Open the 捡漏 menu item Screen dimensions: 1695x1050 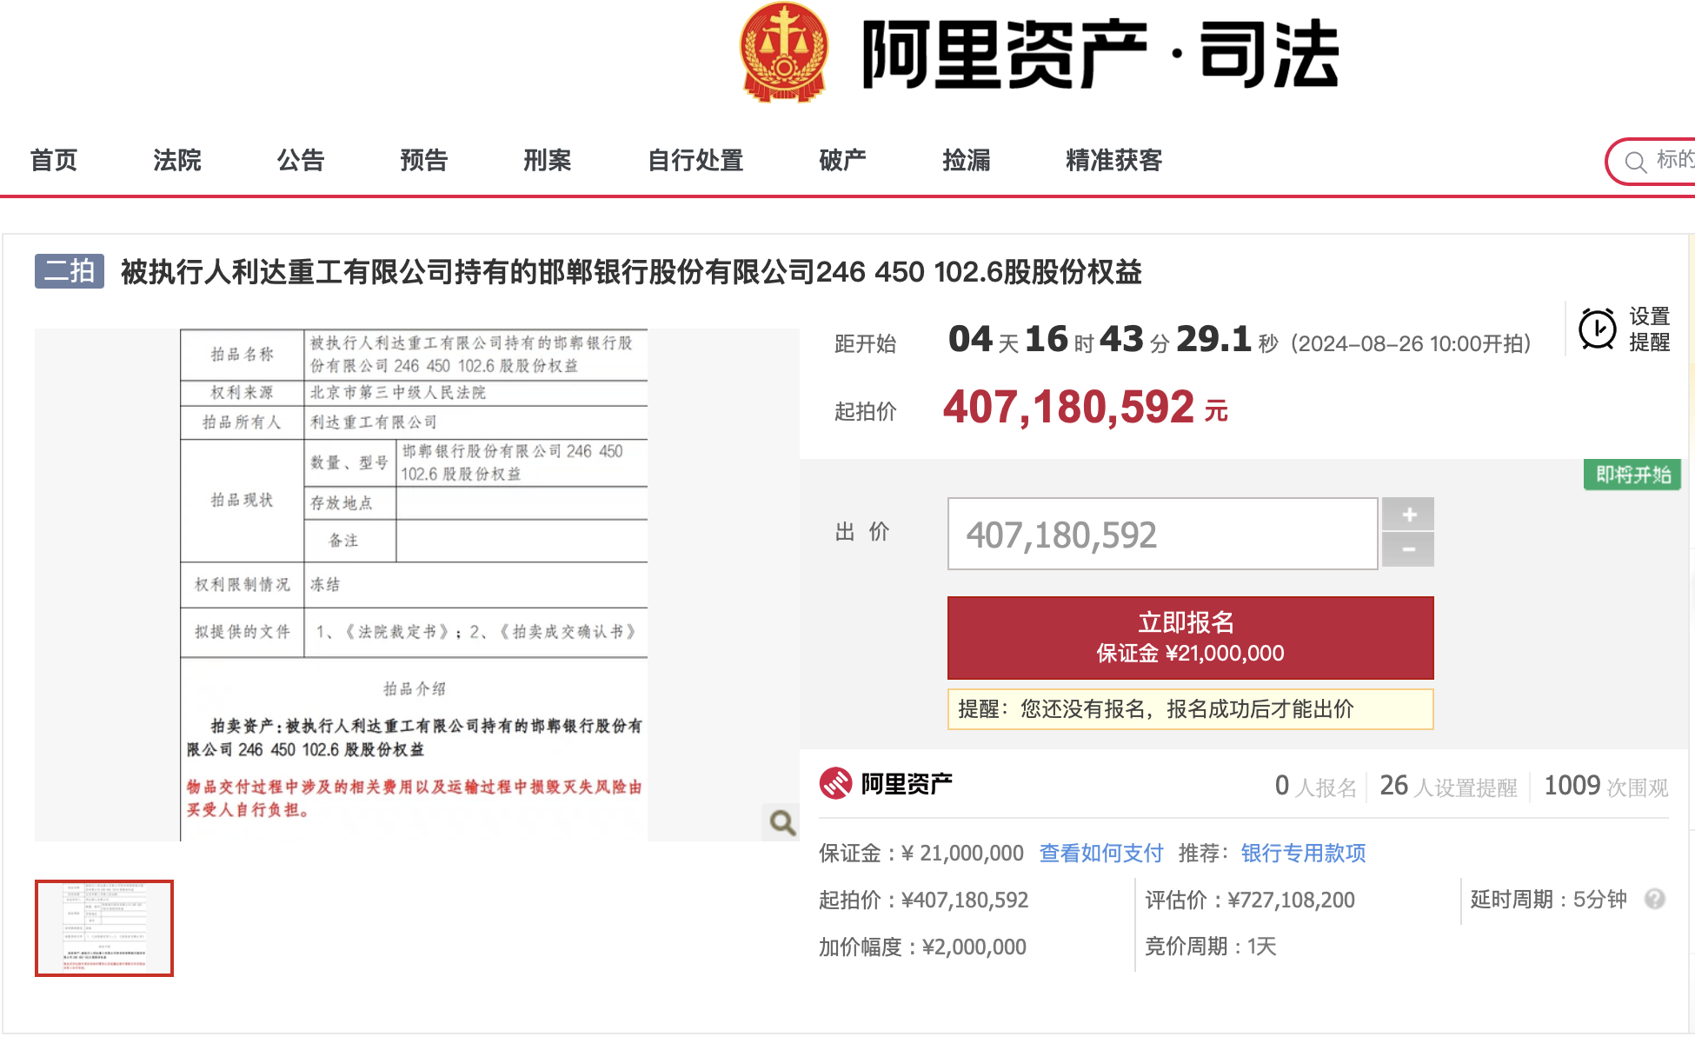point(967,160)
